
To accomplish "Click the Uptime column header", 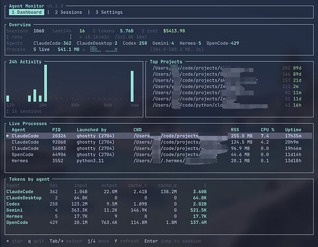I will (x=293, y=130).
